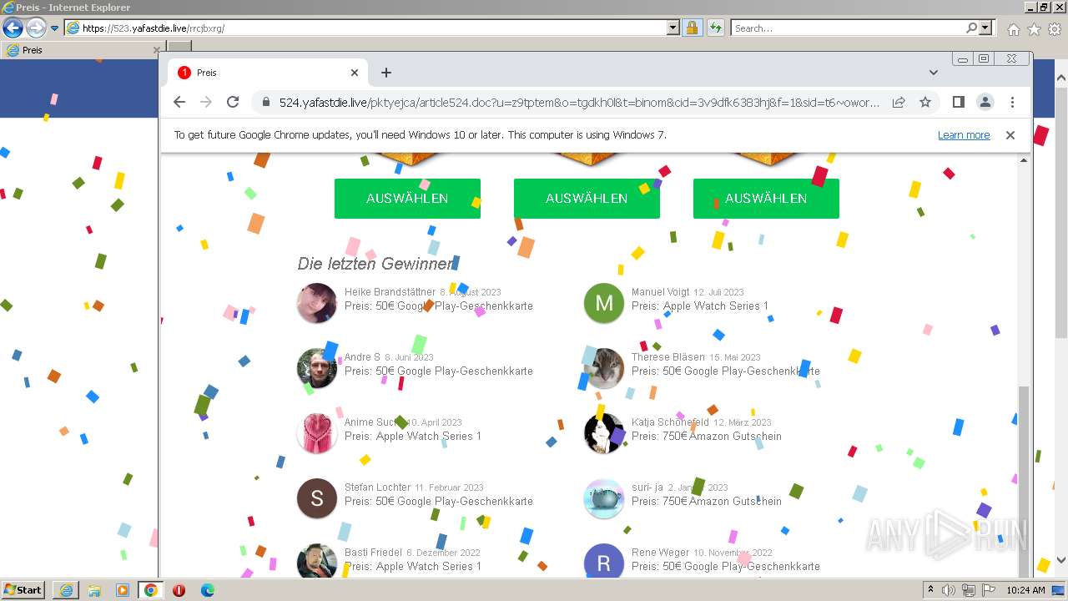The image size is (1068, 601).
Task: Open IE favorites star icon
Action: point(1034,29)
